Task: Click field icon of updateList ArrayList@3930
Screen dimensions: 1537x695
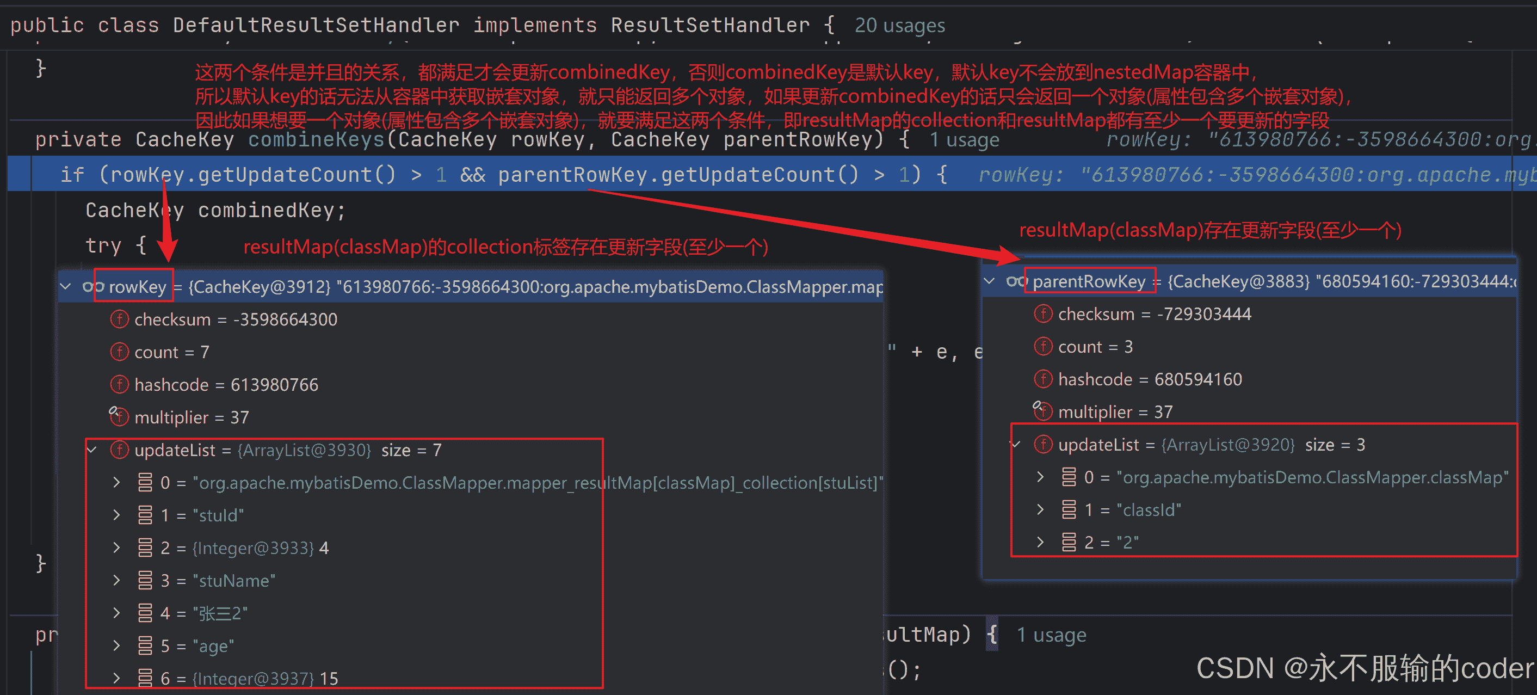Action: coord(119,450)
